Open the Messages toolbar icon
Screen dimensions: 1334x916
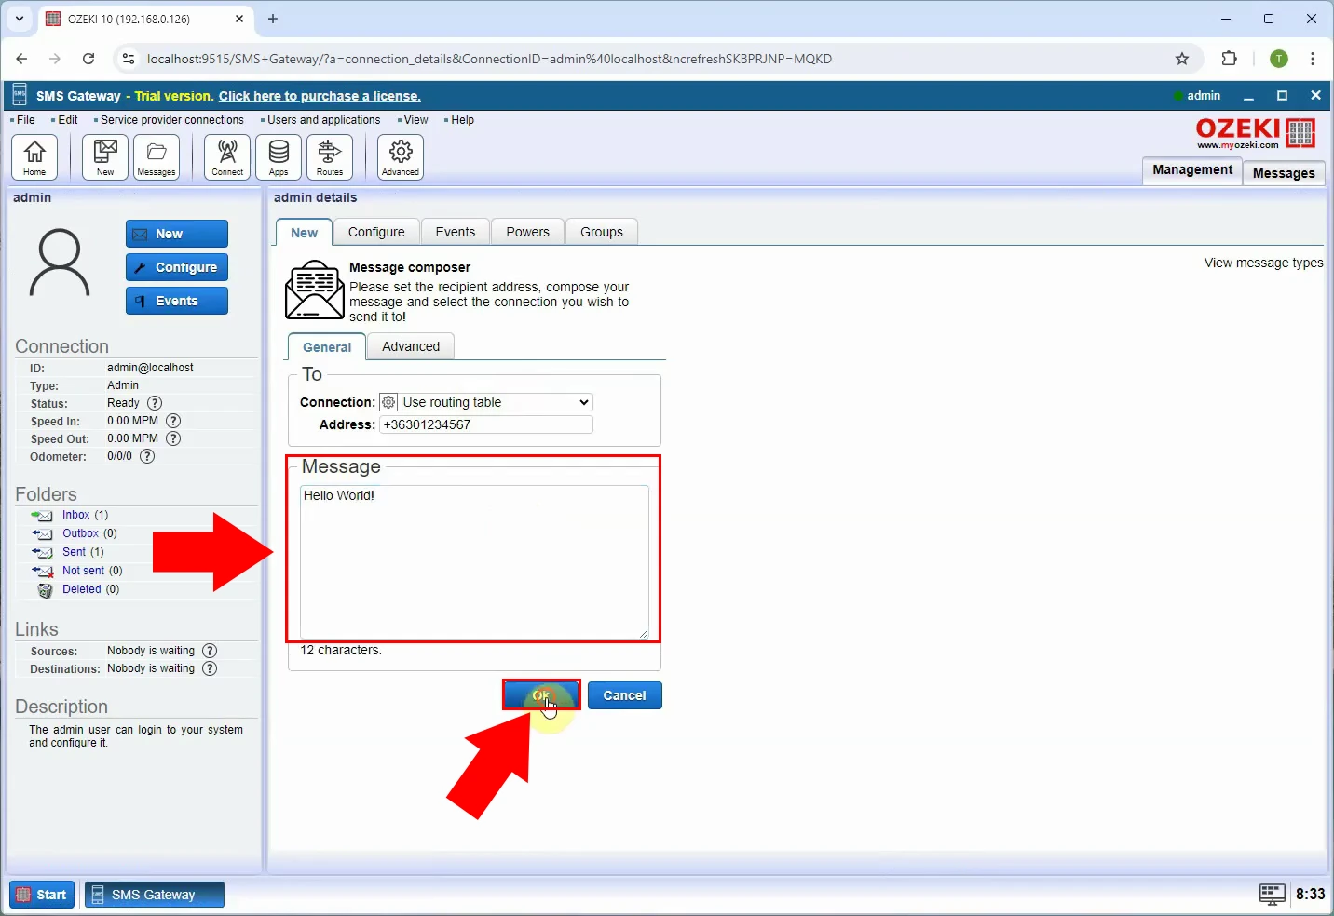pyautogui.click(x=157, y=156)
